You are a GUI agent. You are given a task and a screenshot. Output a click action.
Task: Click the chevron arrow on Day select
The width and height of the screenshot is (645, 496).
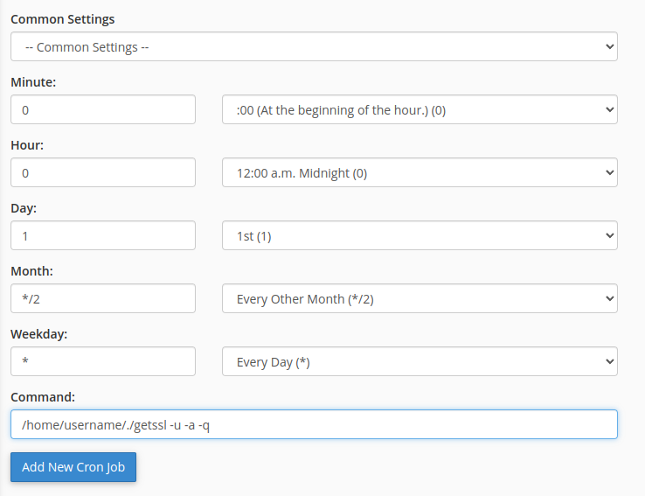click(x=610, y=235)
